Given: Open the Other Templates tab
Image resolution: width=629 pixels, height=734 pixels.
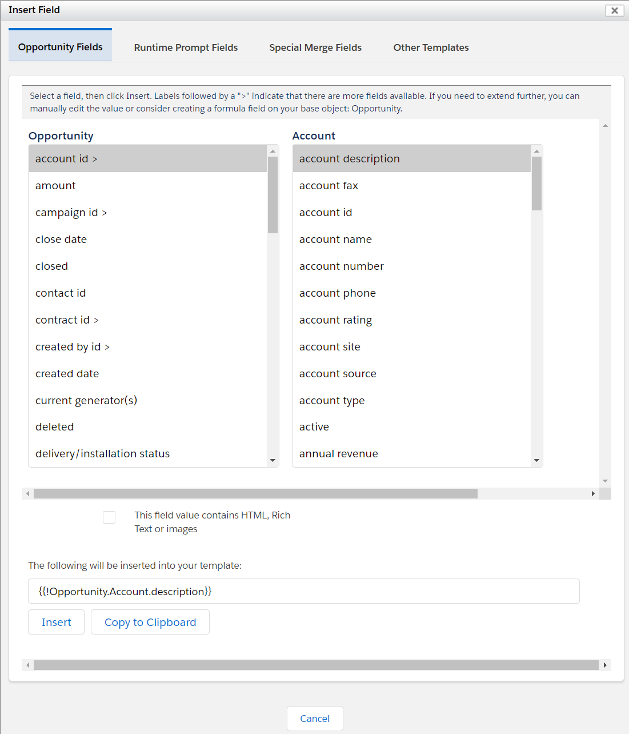Looking at the screenshot, I should point(431,47).
